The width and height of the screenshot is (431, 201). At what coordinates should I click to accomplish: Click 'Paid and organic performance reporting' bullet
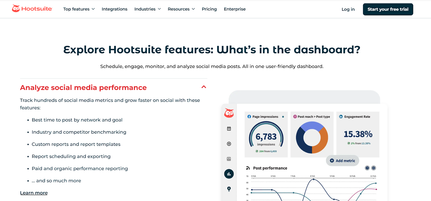click(80, 168)
